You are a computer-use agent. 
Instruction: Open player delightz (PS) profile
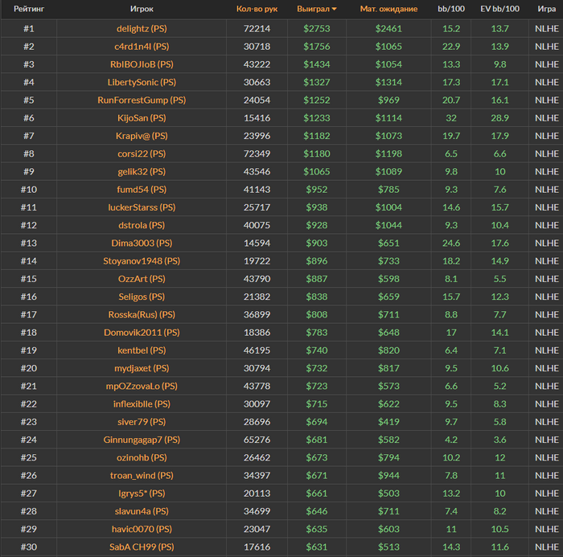(142, 28)
